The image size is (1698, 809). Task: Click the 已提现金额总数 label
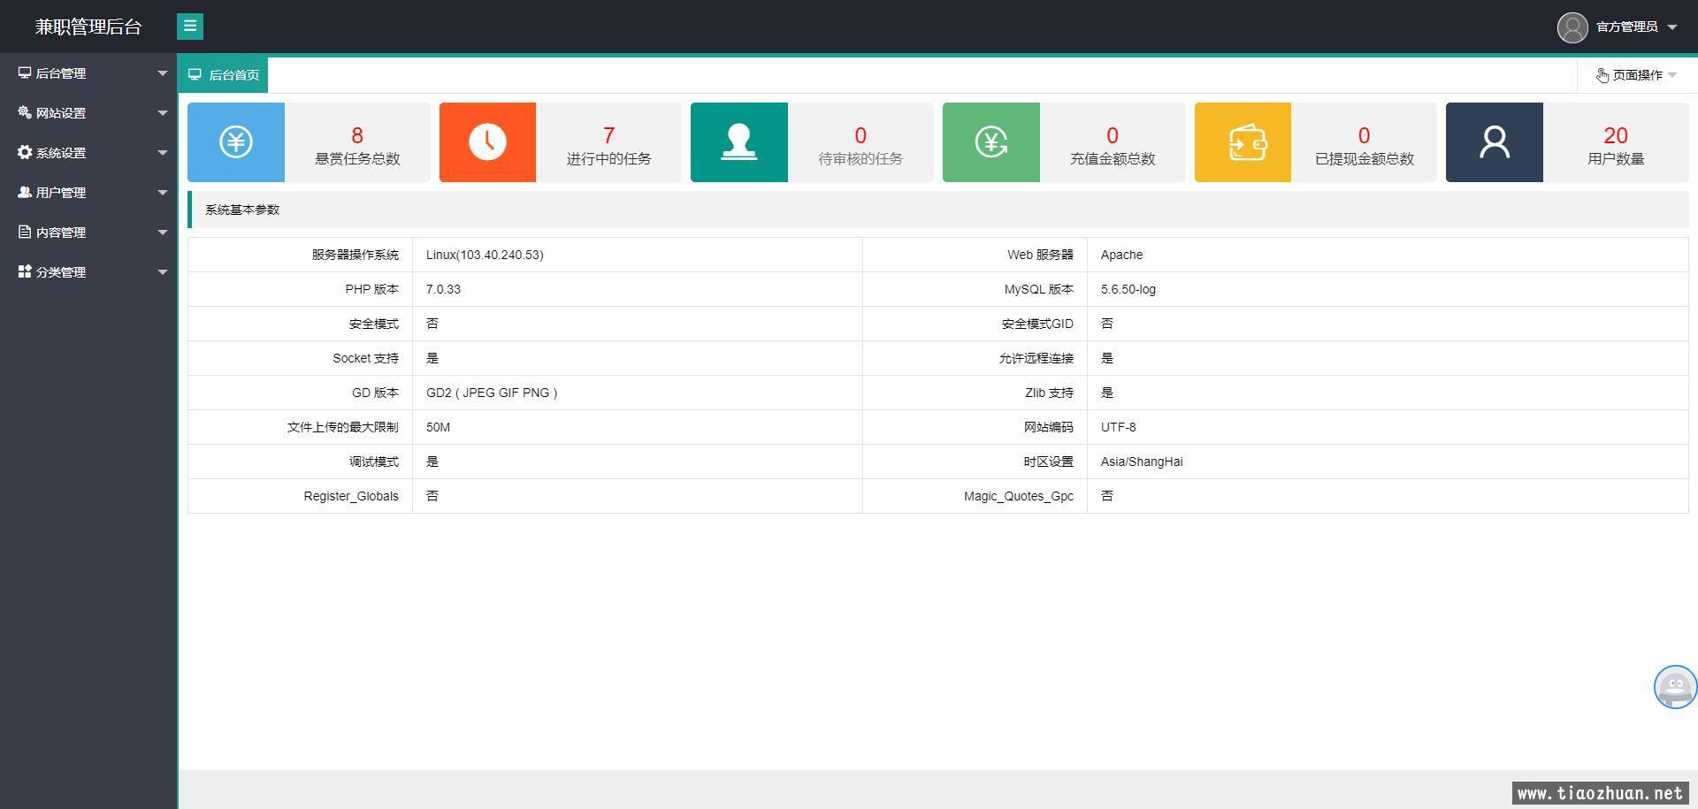tap(1365, 159)
